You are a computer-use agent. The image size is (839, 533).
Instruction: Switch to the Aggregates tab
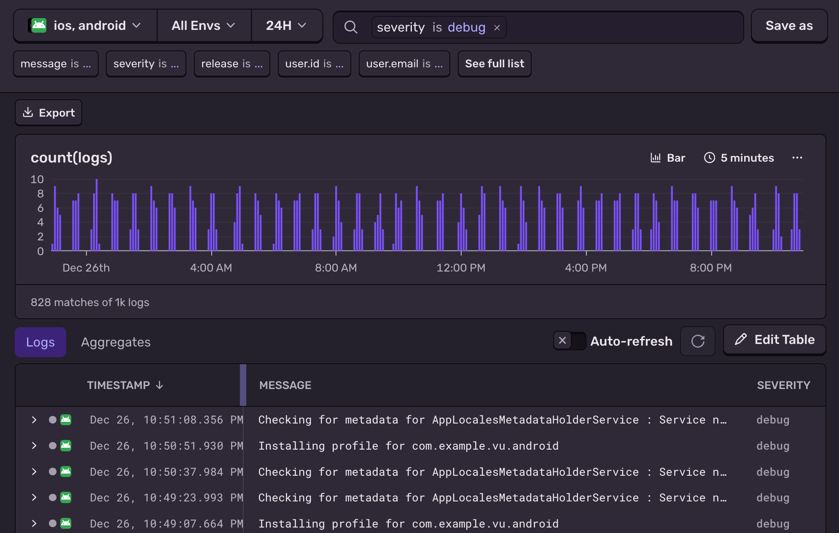tap(116, 342)
